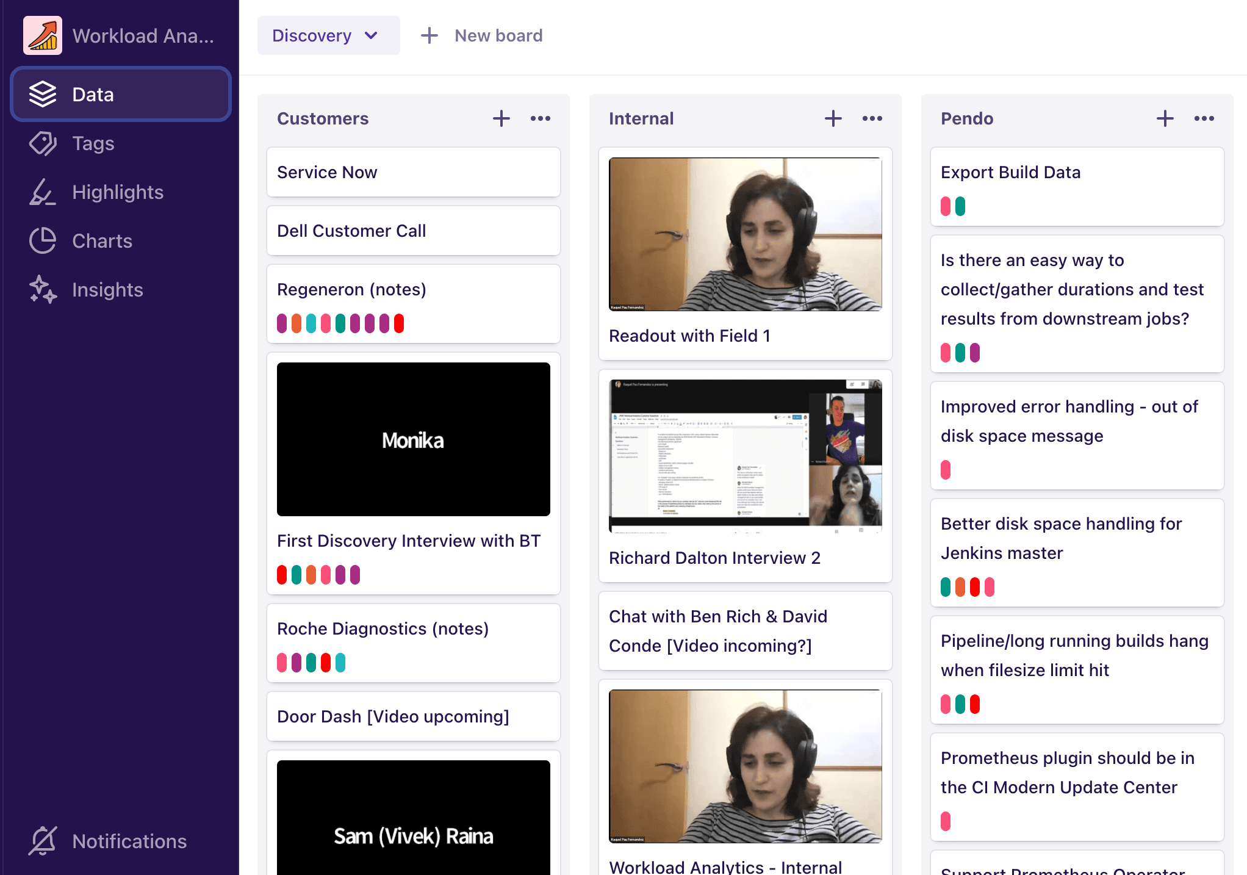Open Customers column more options menu
The height and width of the screenshot is (875, 1247).
[x=541, y=118]
